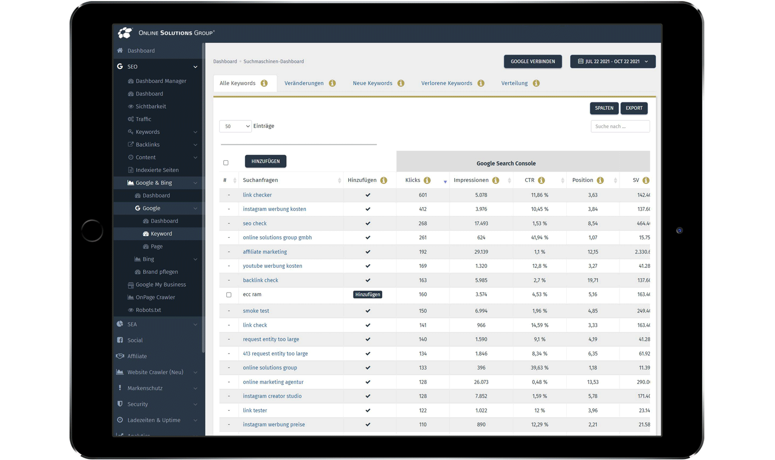Click info icon in Hinzufügen column header
This screenshot has height=460, width=775.
(x=384, y=180)
